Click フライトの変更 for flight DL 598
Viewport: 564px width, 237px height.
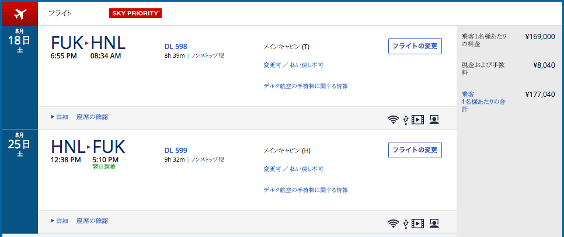(415, 46)
